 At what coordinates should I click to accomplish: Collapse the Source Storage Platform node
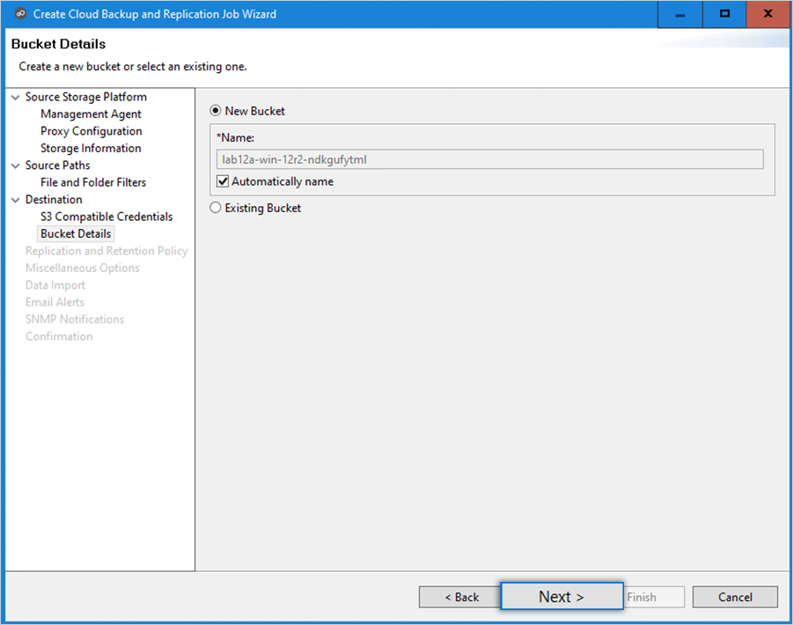(x=16, y=97)
